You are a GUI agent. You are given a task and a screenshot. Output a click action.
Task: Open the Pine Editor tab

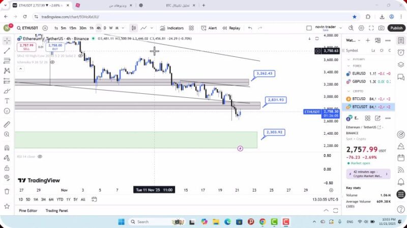tap(28, 210)
